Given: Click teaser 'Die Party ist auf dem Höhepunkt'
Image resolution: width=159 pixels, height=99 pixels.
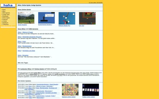Looking at the screenshot, I should tap(36, 34).
